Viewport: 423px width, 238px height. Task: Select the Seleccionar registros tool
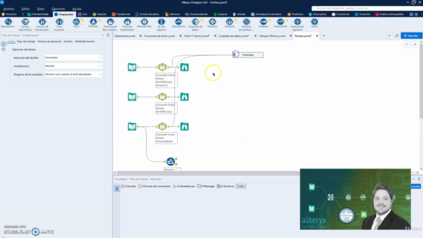297,24
